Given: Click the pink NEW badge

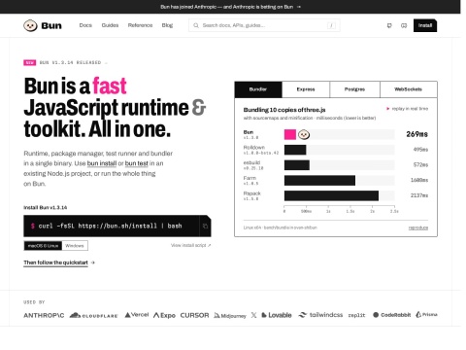Looking at the screenshot, I should [29, 62].
